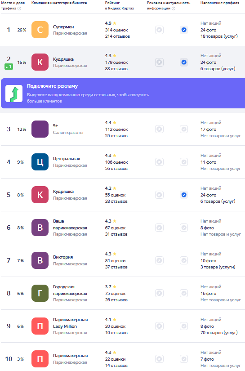Click the 4.9 rating of Супермен
The image size is (245, 371).
coord(108,23)
